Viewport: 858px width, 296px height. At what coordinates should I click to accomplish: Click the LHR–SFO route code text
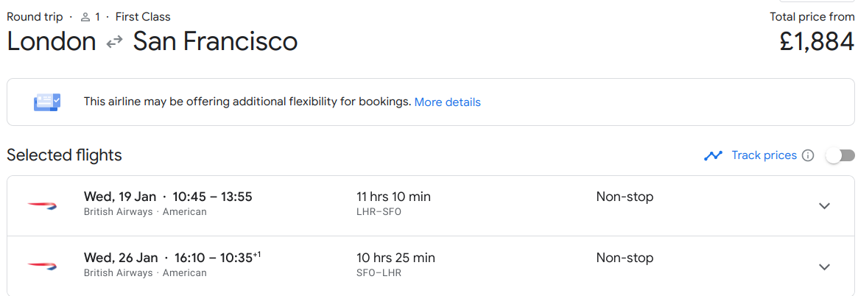click(378, 212)
